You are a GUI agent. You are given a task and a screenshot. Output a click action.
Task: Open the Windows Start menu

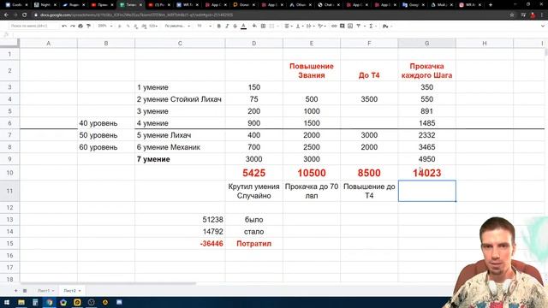(x=7, y=302)
